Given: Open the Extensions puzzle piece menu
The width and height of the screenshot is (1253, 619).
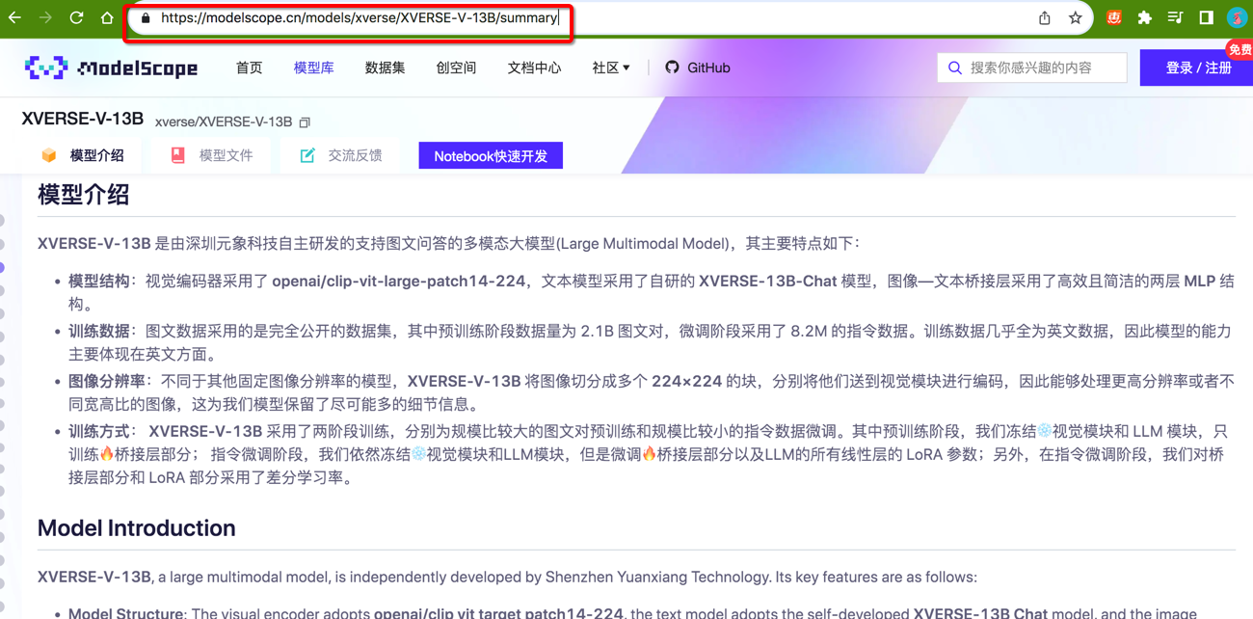Looking at the screenshot, I should pyautogui.click(x=1144, y=18).
